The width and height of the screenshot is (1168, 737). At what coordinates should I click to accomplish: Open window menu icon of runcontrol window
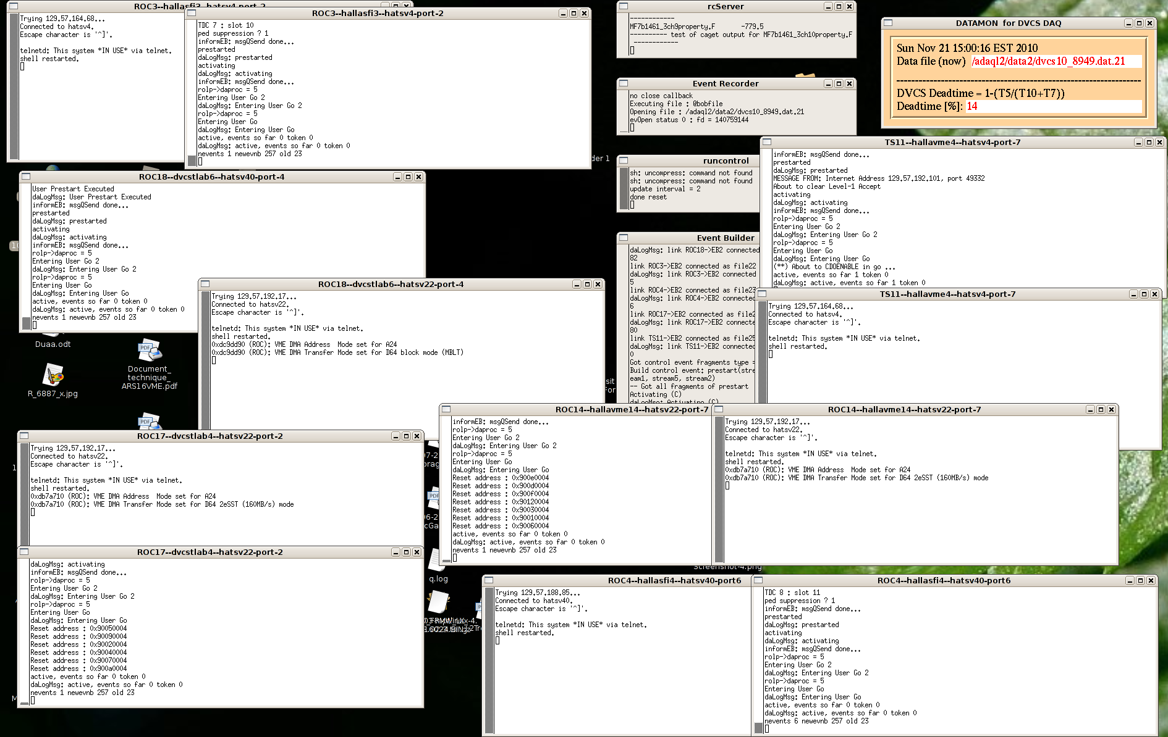pyautogui.click(x=624, y=160)
